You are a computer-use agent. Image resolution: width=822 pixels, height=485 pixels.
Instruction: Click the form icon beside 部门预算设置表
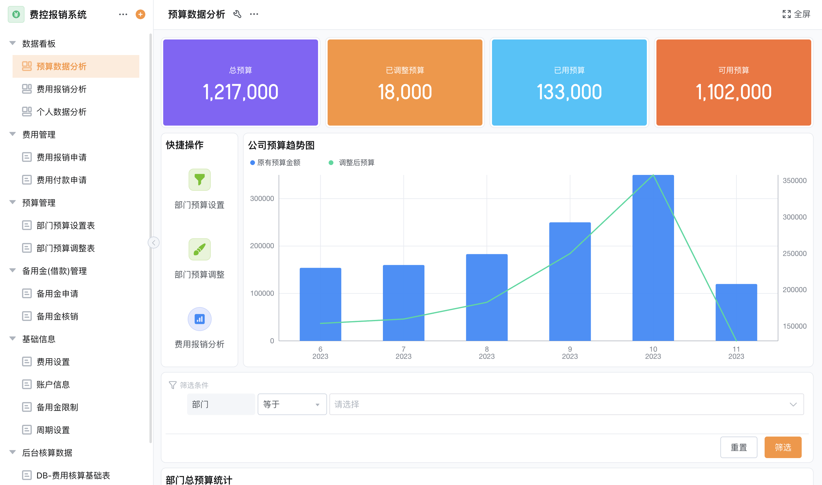point(27,225)
